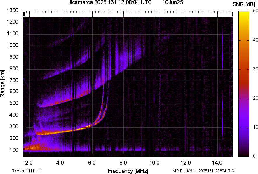Click colorbar tick label '10'
Screen dimensions: 258x174
256,127
